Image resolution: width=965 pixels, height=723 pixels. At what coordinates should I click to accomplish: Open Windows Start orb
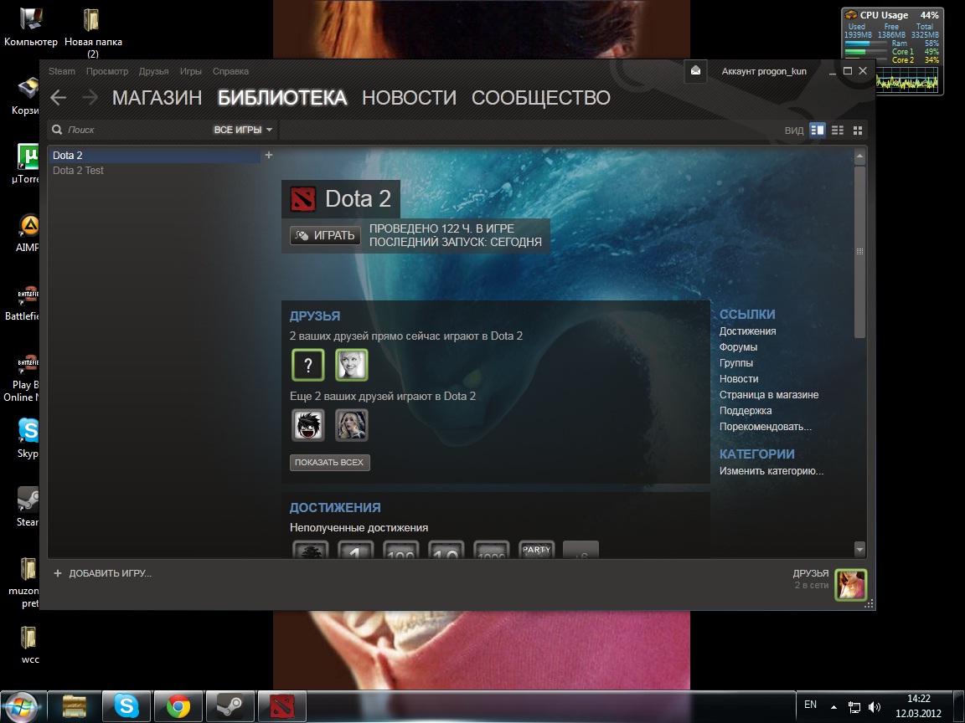(x=22, y=706)
